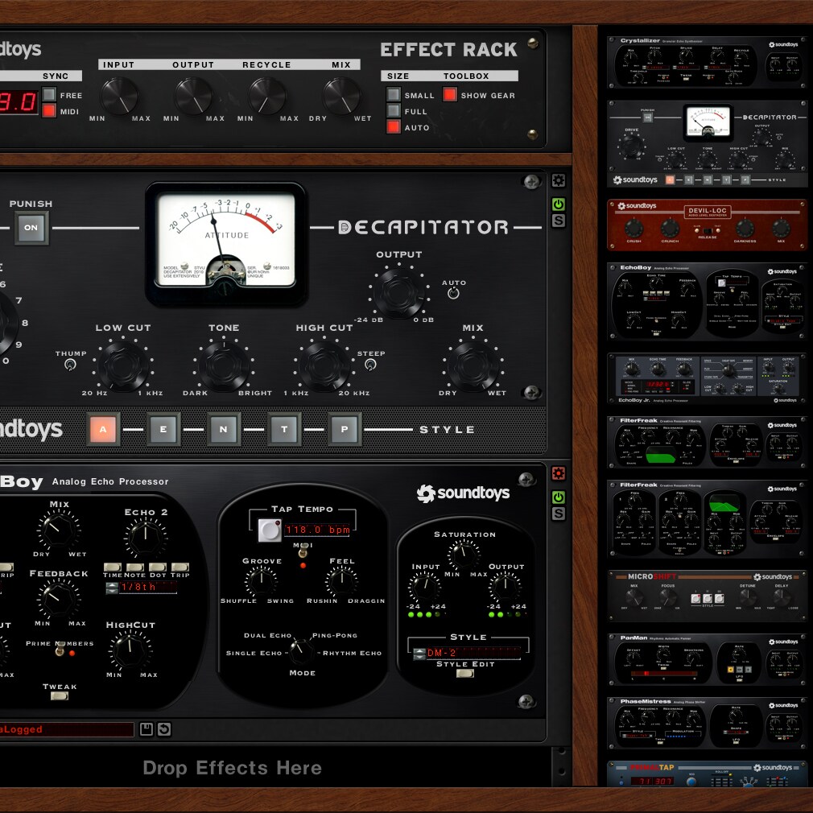Add Crystallizer from the gear sidebar
The width and height of the screenshot is (813, 813).
(x=707, y=63)
